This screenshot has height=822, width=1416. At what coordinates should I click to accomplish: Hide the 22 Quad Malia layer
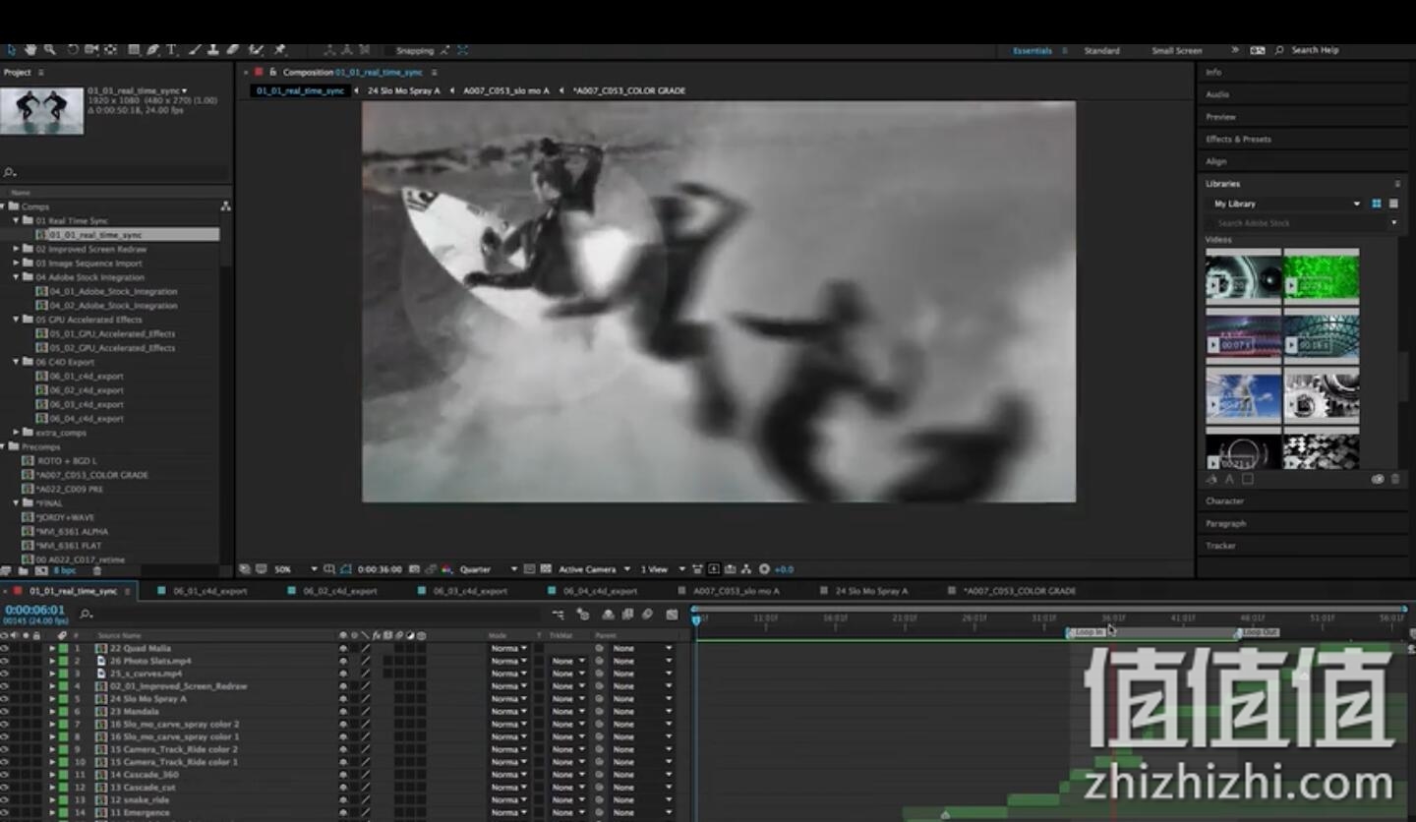point(5,649)
